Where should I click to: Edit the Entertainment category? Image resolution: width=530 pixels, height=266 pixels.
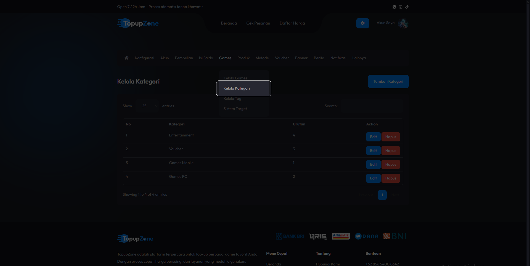click(x=373, y=137)
